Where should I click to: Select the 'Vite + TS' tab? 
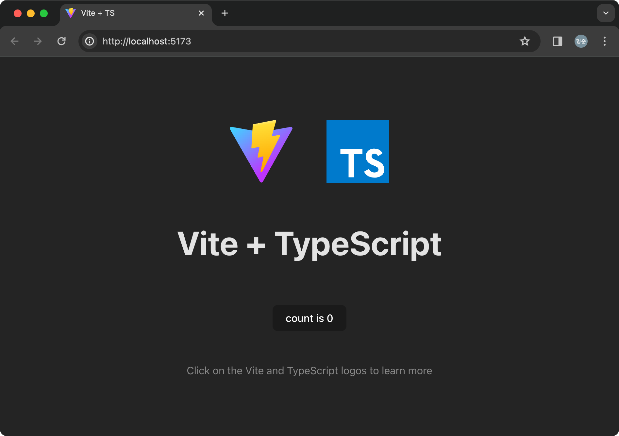(136, 13)
